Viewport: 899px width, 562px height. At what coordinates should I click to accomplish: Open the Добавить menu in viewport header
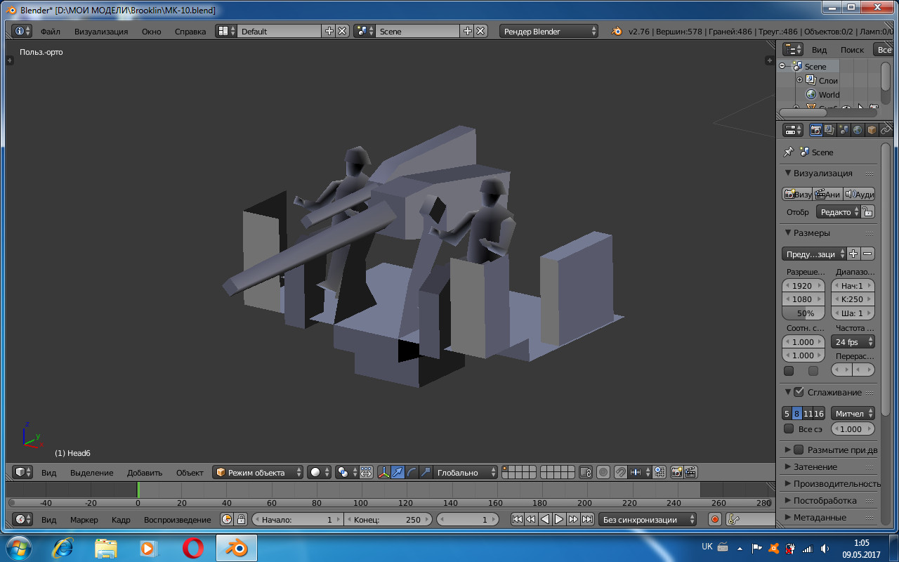(145, 473)
